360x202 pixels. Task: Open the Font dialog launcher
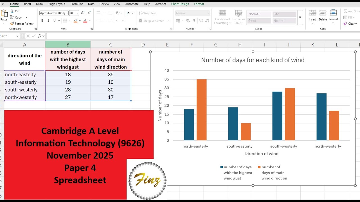[92, 29]
